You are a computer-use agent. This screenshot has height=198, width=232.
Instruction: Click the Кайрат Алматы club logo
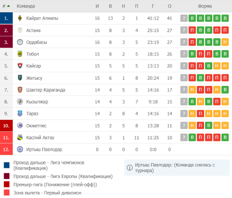[20, 18]
